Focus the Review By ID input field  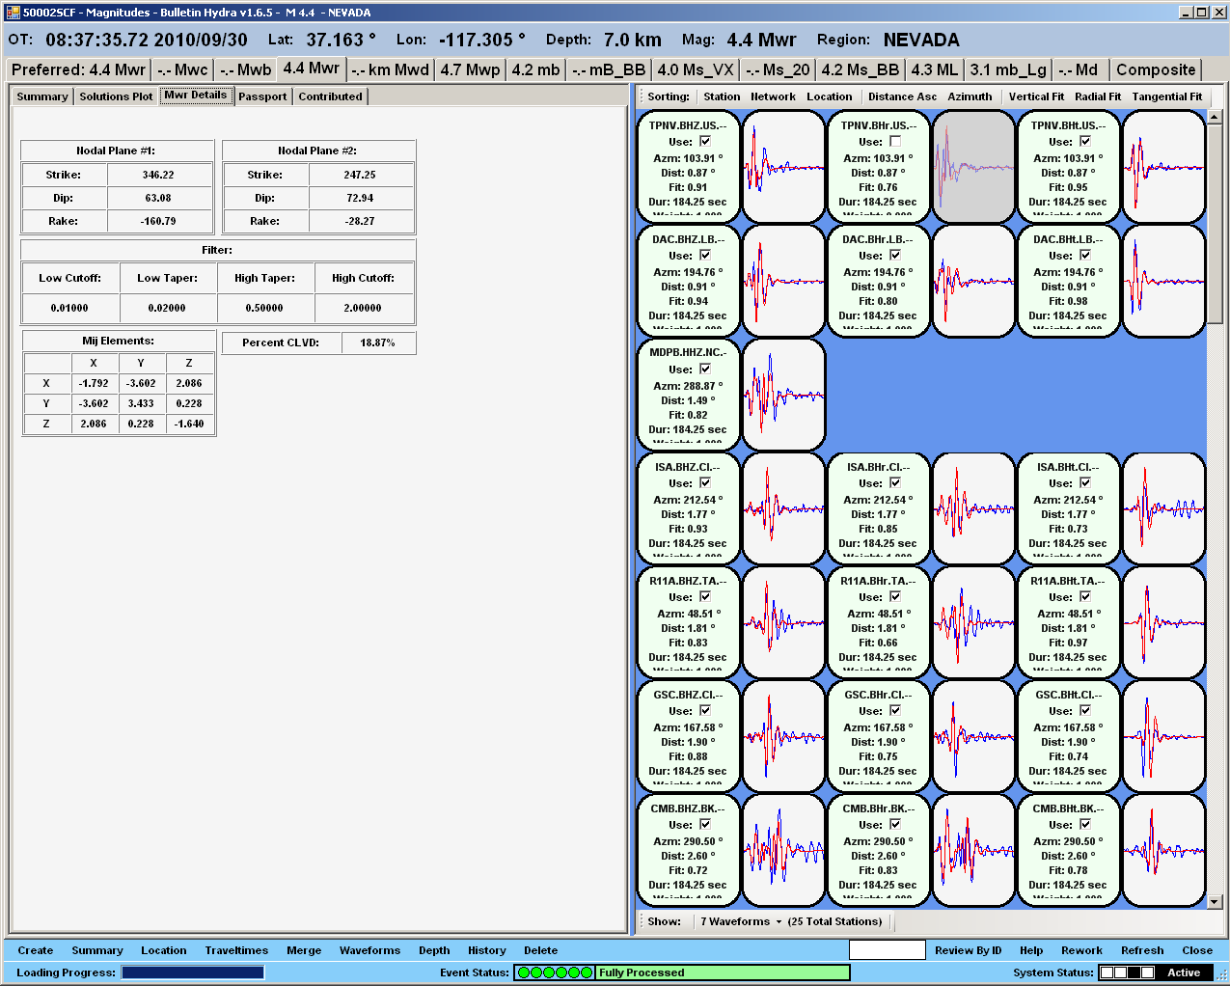pyautogui.click(x=887, y=950)
